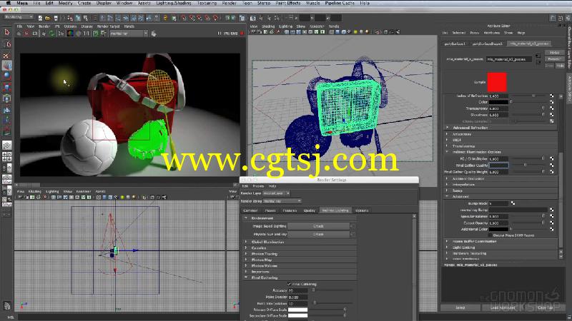Click the Accuracy slider in Final Gathering
The height and width of the screenshot is (321, 572).
coord(332,290)
